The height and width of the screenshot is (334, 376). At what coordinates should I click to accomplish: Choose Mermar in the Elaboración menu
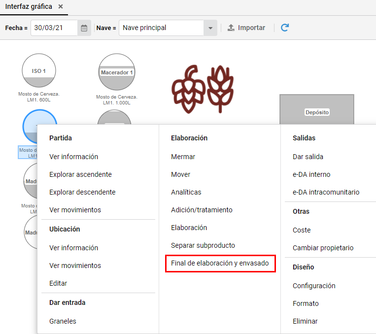[183, 157]
